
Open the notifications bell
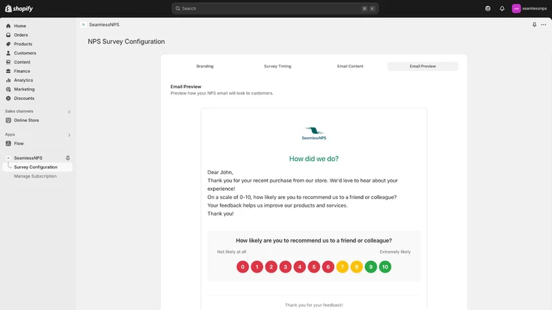point(502,8)
